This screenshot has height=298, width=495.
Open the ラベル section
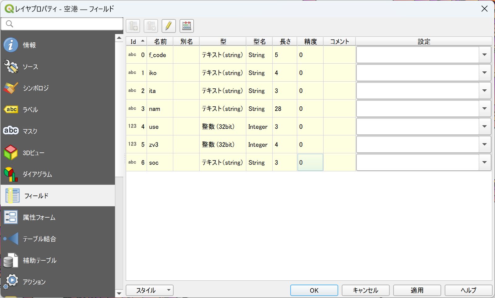(x=58, y=109)
